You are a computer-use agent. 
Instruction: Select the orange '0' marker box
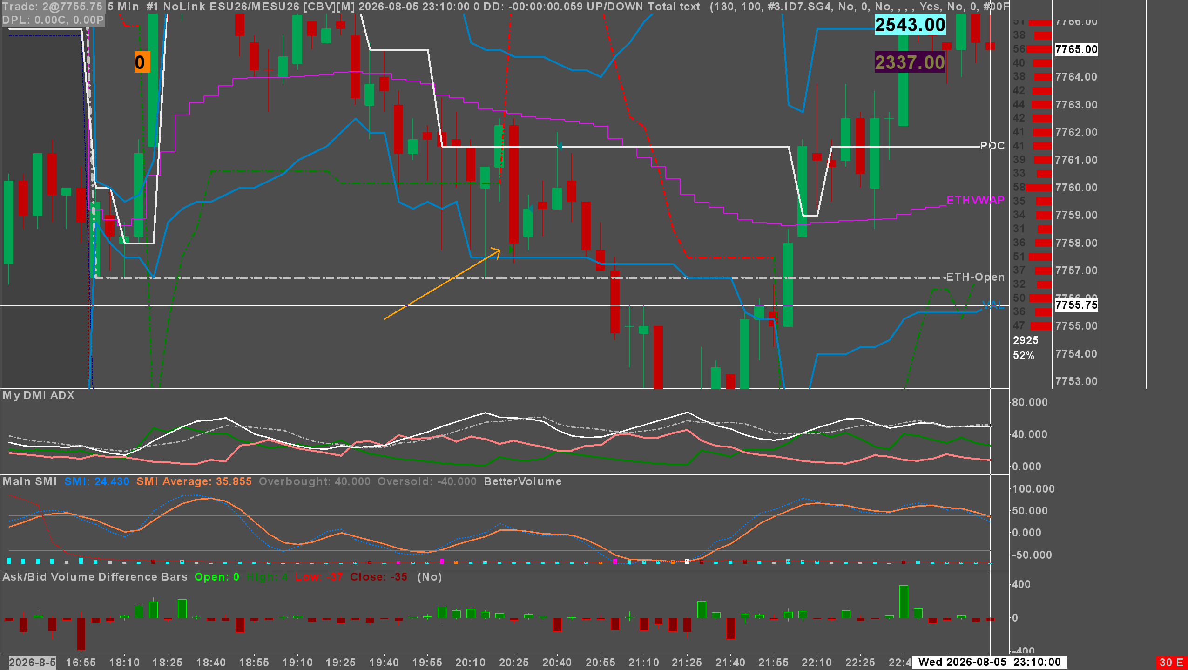[x=142, y=62]
